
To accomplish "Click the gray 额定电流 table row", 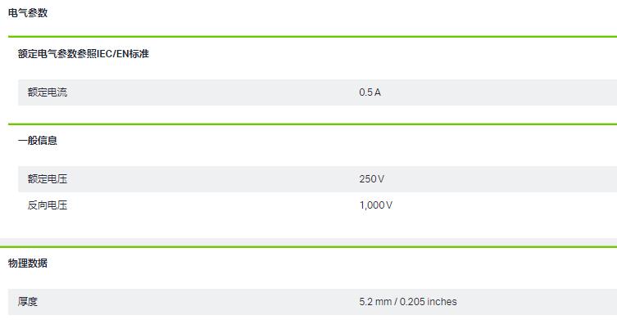I will point(318,92).
